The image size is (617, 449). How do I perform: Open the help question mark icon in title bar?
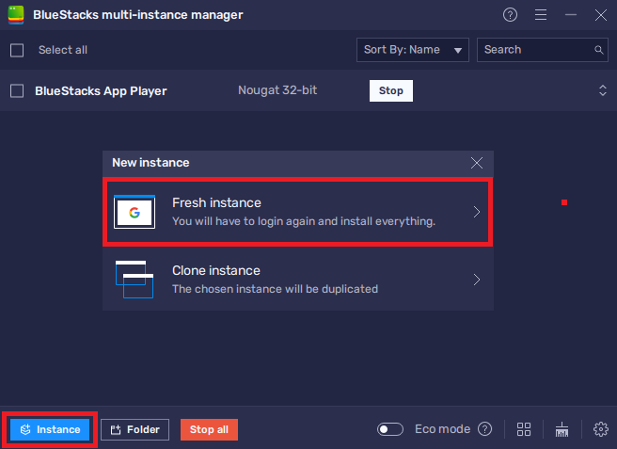[510, 15]
